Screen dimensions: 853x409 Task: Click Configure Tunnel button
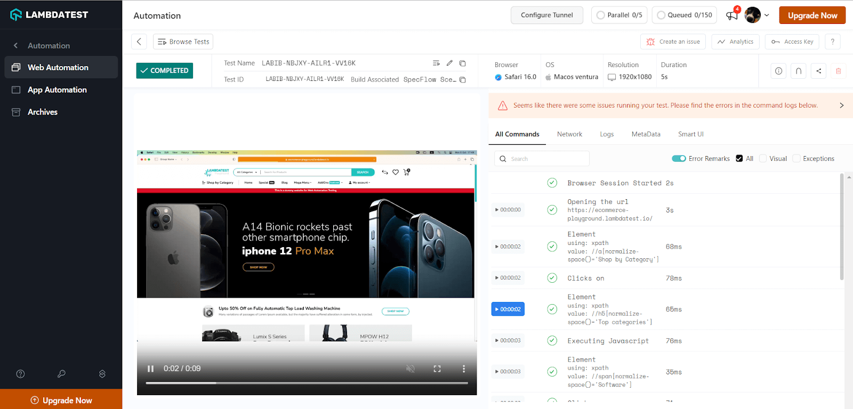tap(546, 15)
